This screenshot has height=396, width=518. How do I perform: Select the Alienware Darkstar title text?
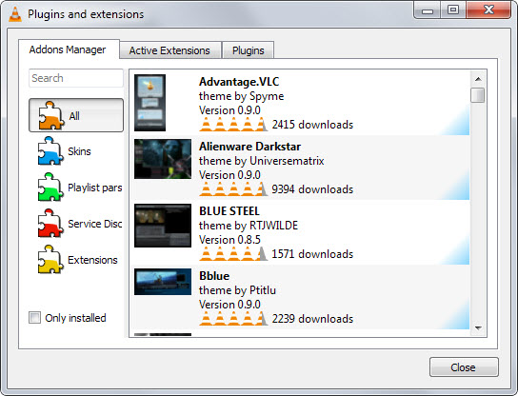pyautogui.click(x=249, y=147)
